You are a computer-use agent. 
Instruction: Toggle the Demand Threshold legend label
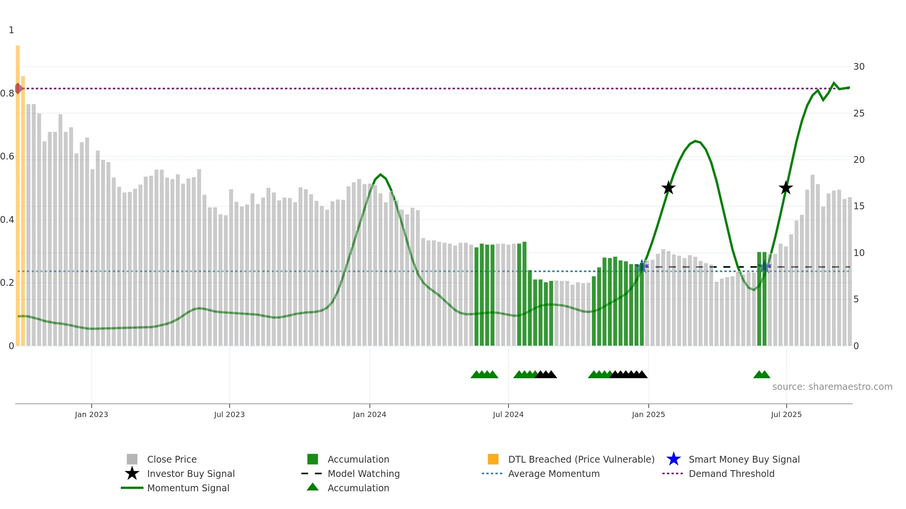point(732,474)
